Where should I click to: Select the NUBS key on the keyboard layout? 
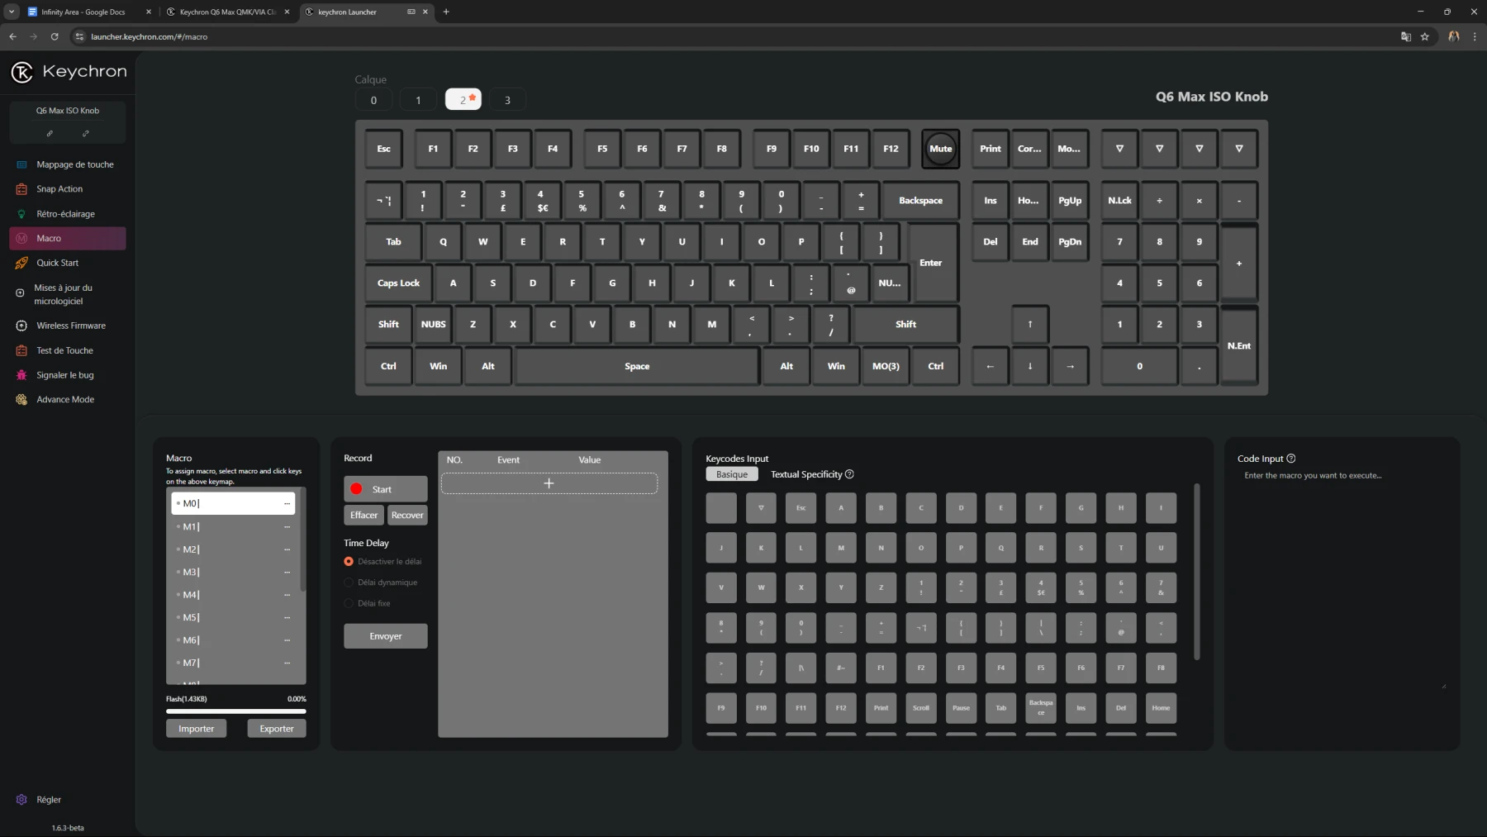pyautogui.click(x=433, y=325)
